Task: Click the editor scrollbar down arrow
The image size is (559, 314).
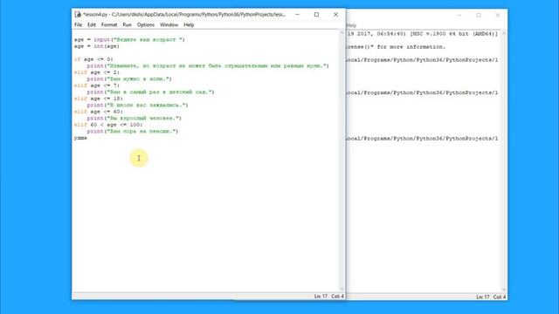Action: click(342, 290)
